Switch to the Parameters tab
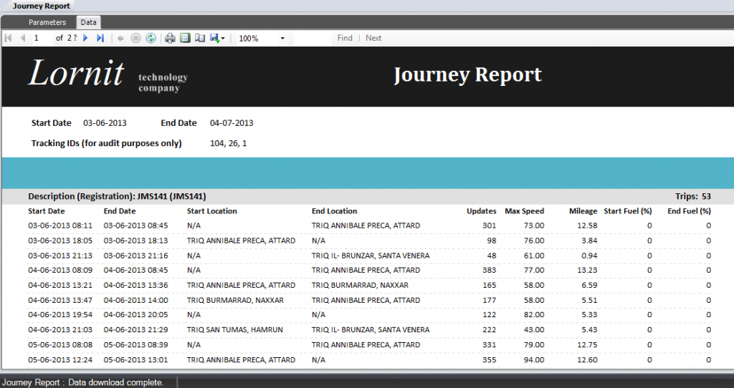734x388 pixels. click(47, 22)
